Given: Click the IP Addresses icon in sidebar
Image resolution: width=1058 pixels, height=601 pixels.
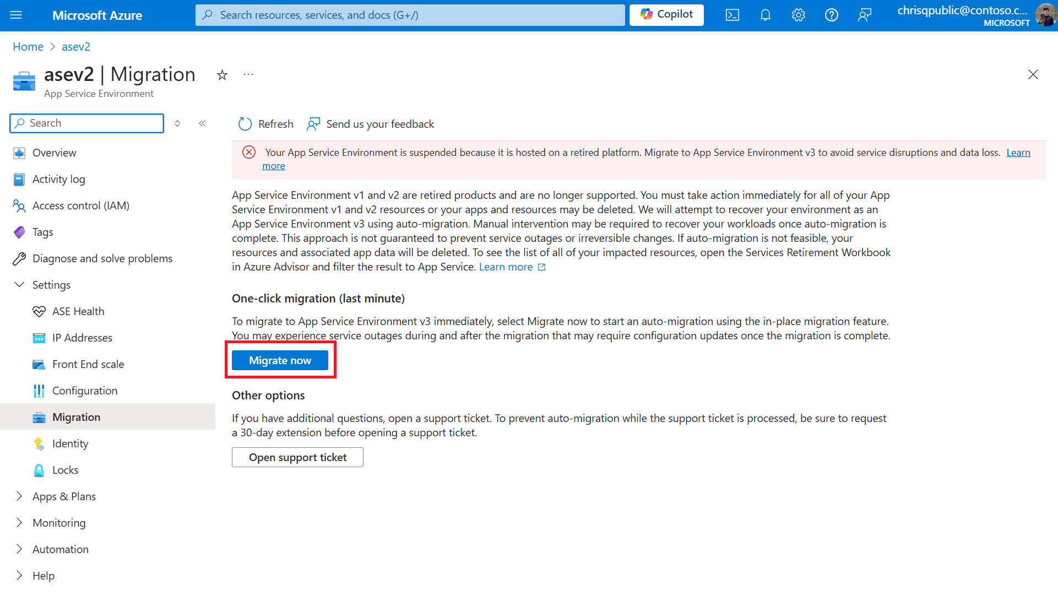Looking at the screenshot, I should point(40,337).
